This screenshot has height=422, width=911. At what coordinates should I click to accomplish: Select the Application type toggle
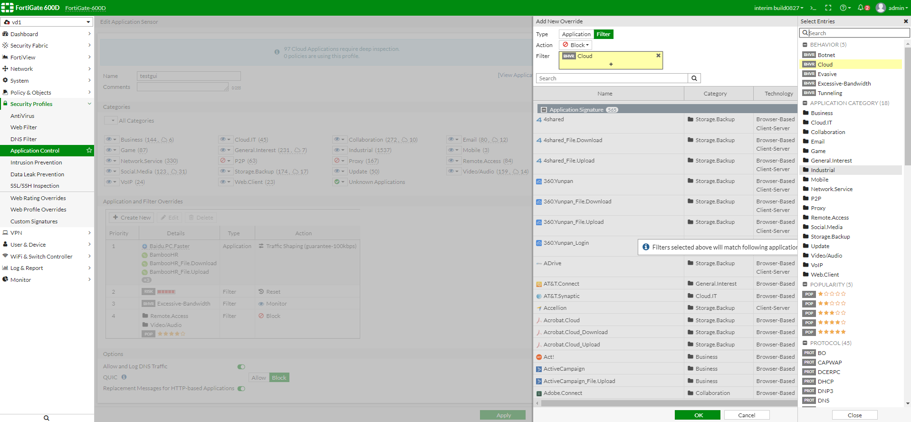pos(576,34)
